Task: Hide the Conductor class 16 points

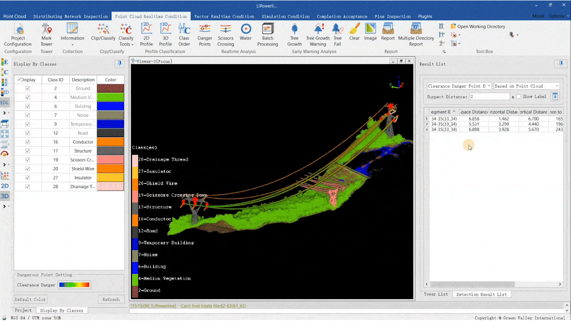Action: [x=28, y=142]
